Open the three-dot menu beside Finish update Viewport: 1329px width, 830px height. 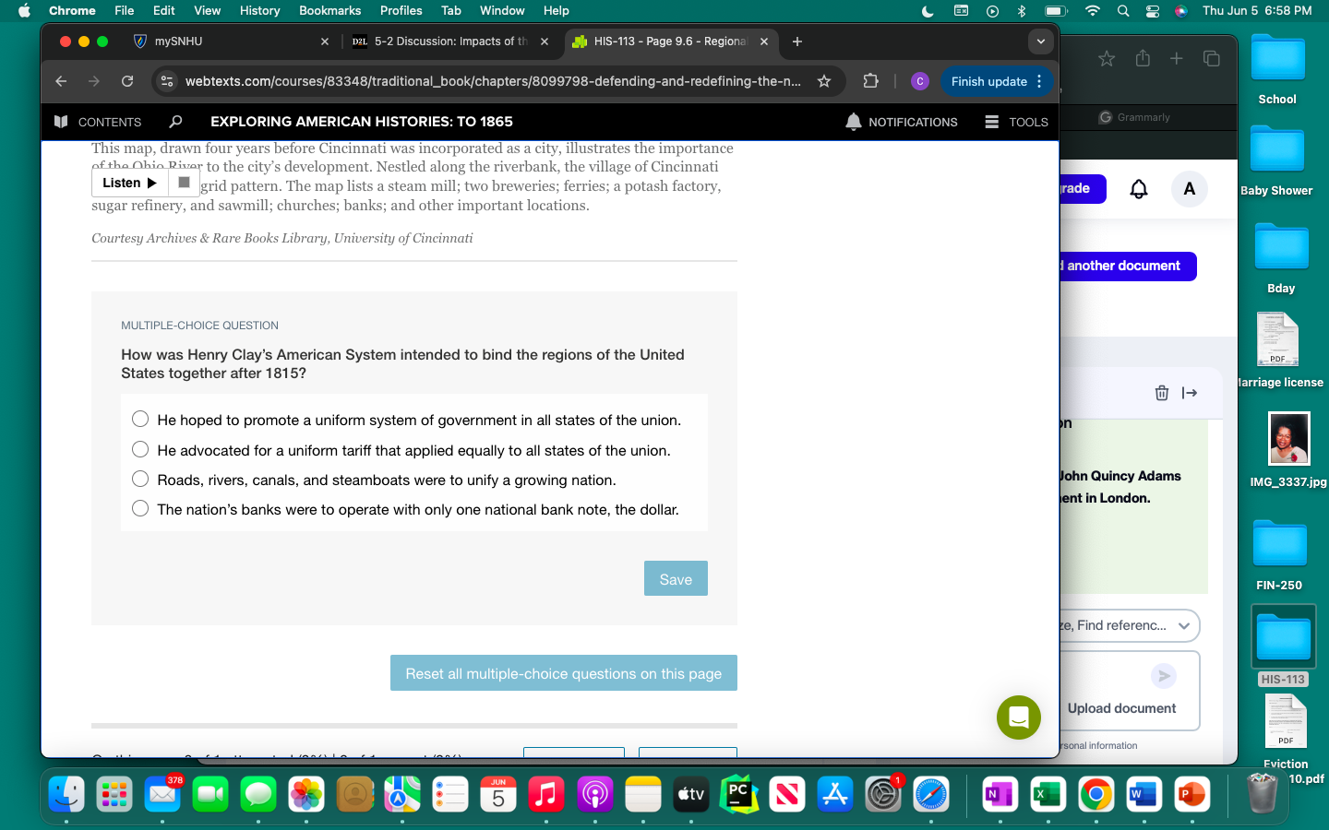[x=1040, y=81]
